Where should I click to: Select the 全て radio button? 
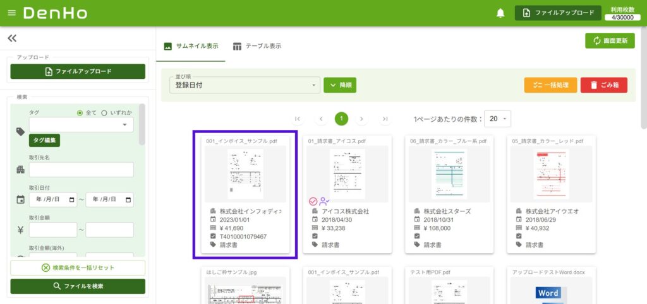click(x=80, y=113)
